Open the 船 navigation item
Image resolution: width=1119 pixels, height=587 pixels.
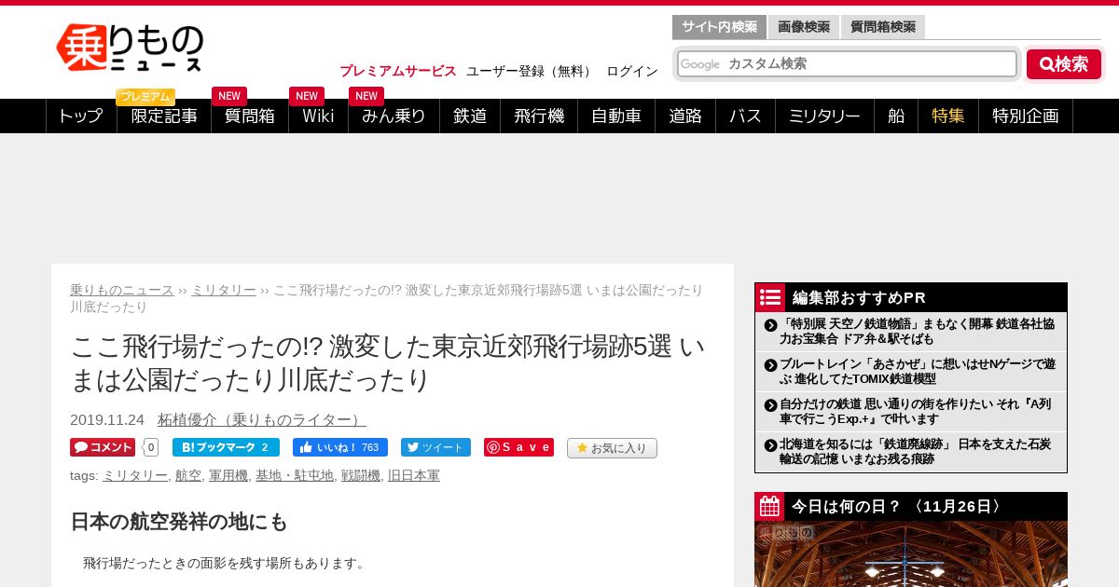click(x=896, y=116)
